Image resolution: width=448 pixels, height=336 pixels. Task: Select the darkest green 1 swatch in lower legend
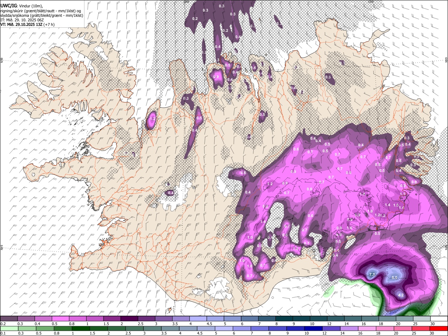pyautogui.click(x=80, y=329)
